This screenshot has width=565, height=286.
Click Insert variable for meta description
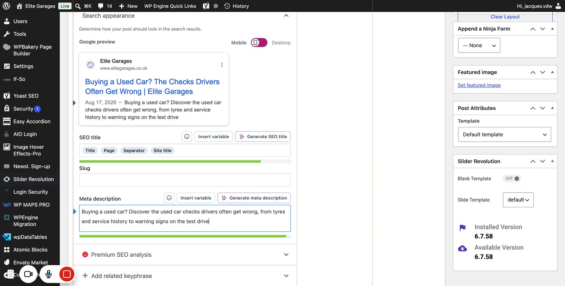pos(196,198)
